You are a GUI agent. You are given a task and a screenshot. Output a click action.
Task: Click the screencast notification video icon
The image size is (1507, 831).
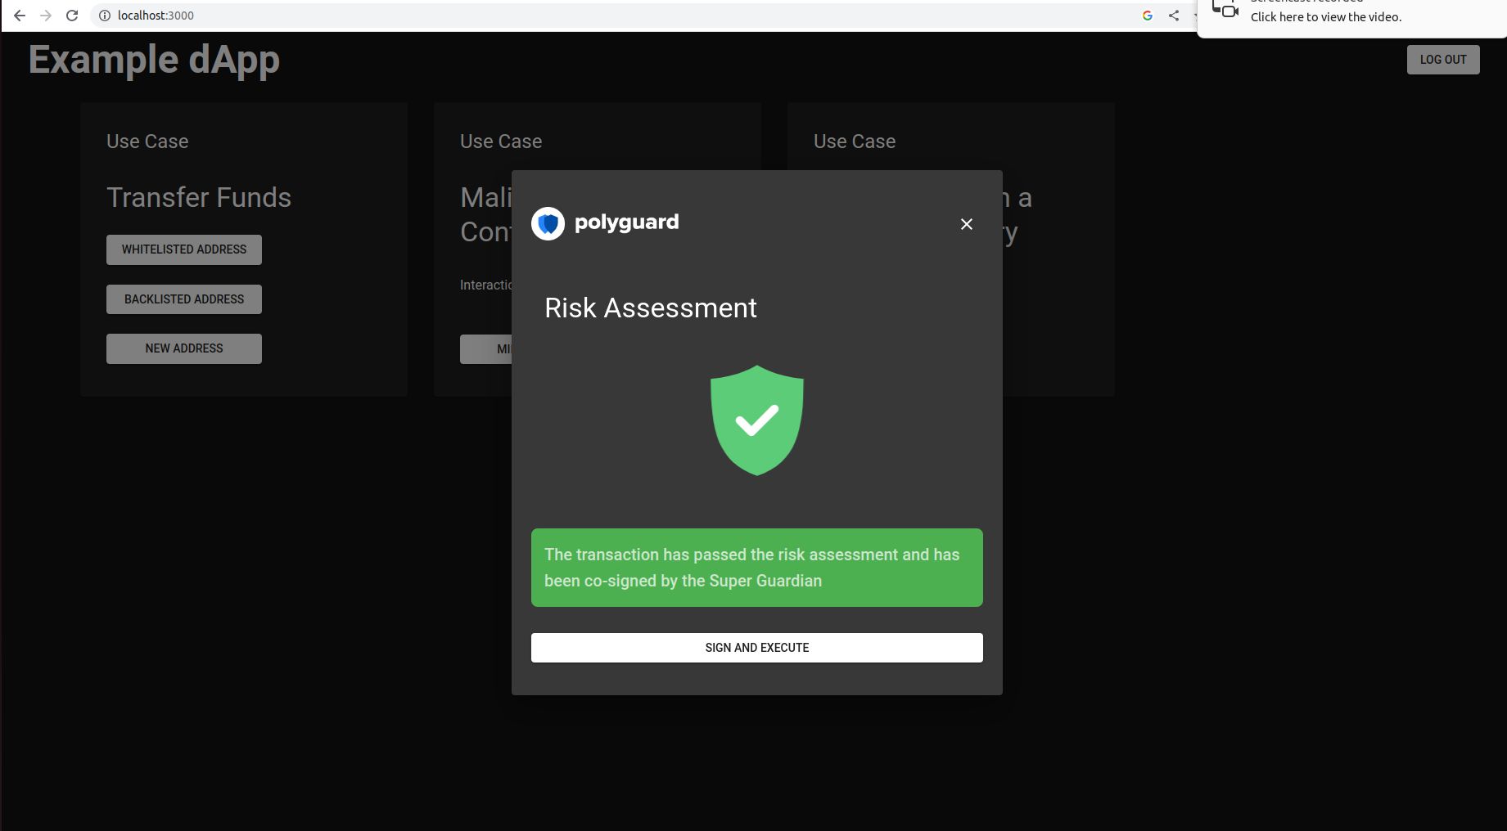[1225, 10]
